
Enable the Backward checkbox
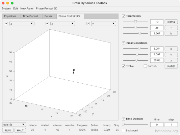coord(124,130)
